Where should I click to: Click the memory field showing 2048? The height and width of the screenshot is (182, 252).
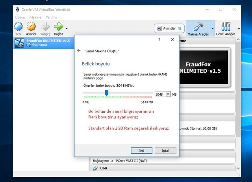pos(160,94)
